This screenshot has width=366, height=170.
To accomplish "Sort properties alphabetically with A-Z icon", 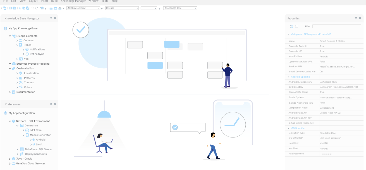I will [x=296, y=27].
